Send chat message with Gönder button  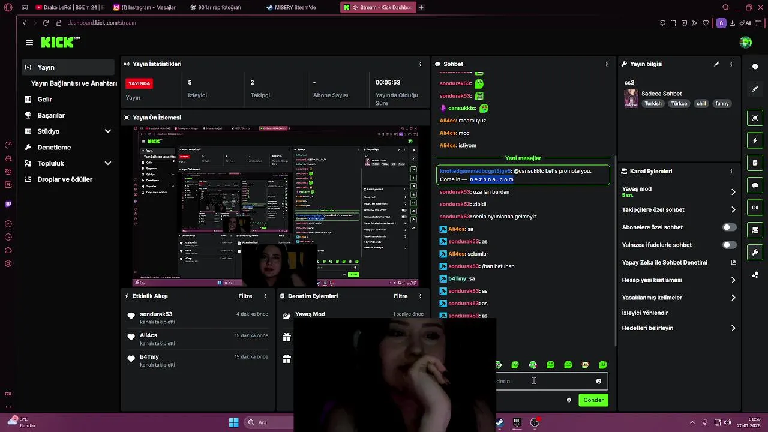point(593,400)
